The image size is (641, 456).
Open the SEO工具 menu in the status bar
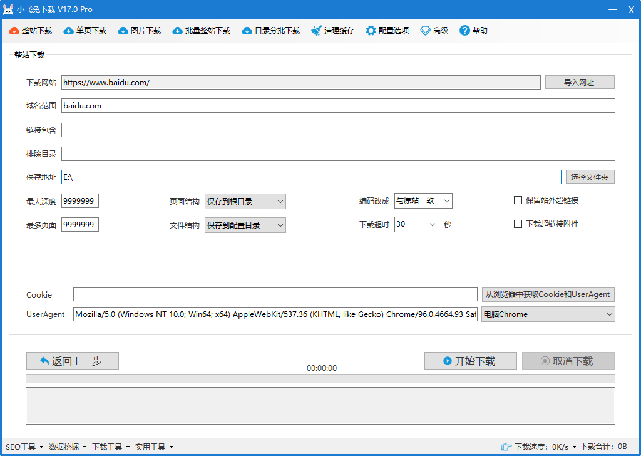[24, 447]
